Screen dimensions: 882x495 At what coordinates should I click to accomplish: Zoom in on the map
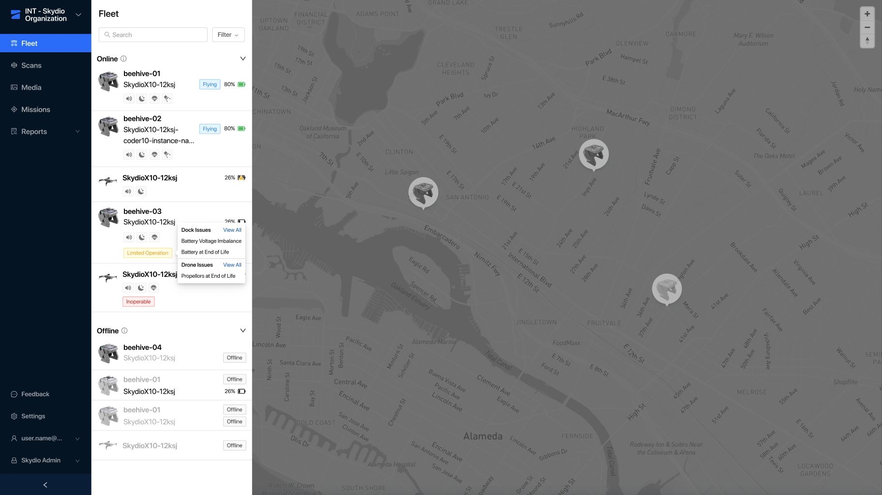[x=867, y=14]
